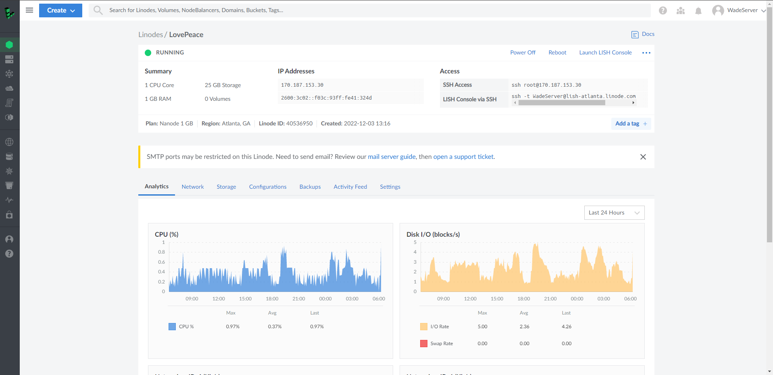Launch LISH Console
Screen dimensions: 773x375
coord(605,53)
